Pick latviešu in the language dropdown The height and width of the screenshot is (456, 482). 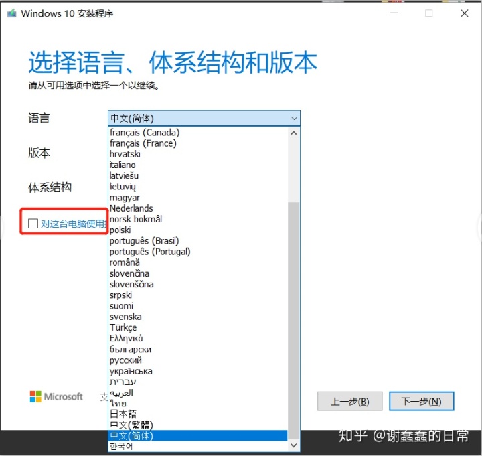(x=198, y=176)
